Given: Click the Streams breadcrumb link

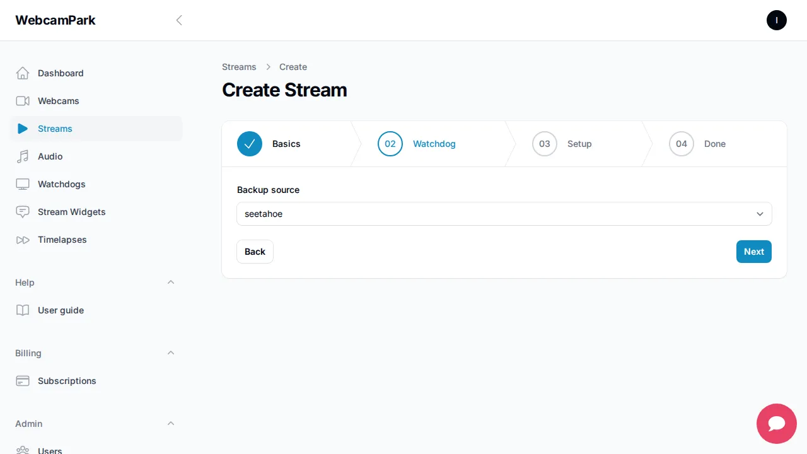Looking at the screenshot, I should (239, 66).
